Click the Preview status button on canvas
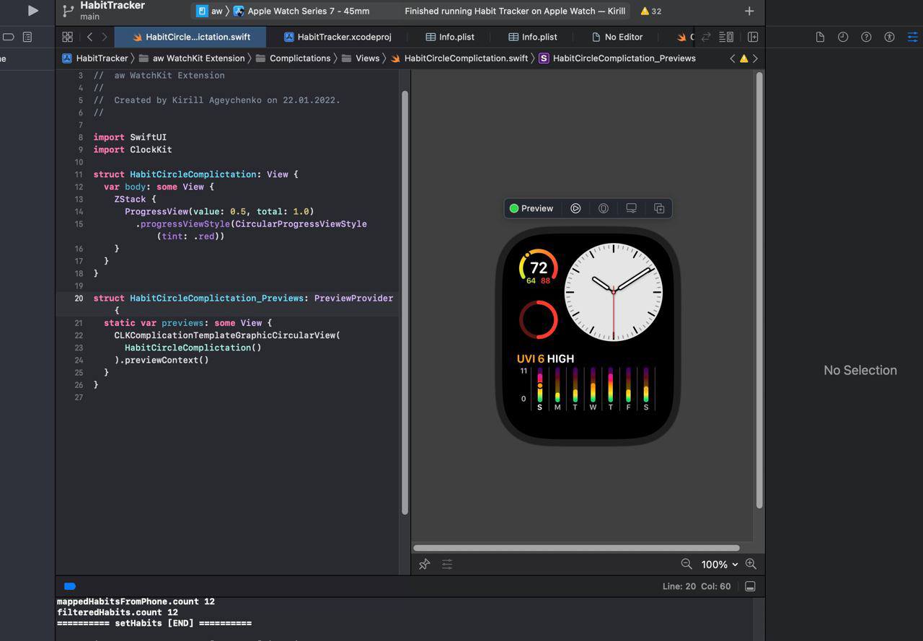 531,208
